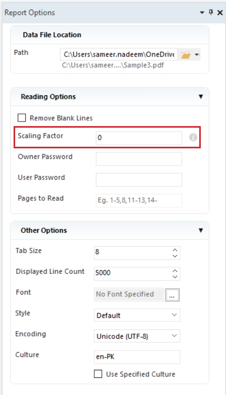Collapse the Other Options section
This screenshot has width=226, height=395.
tap(201, 230)
